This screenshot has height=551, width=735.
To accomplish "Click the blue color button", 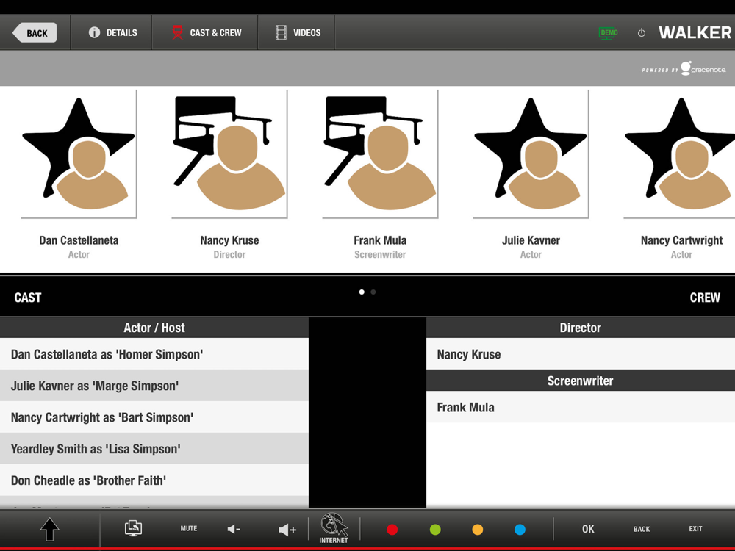I will [520, 530].
